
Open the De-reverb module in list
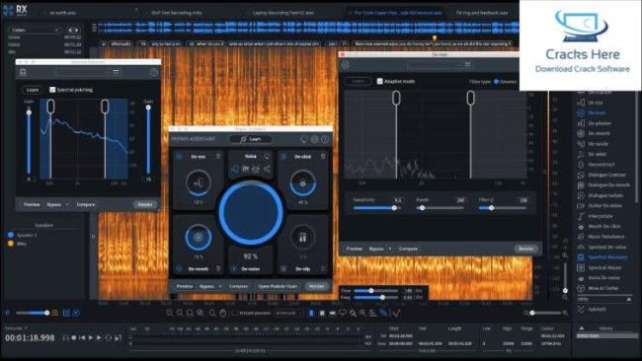point(594,133)
